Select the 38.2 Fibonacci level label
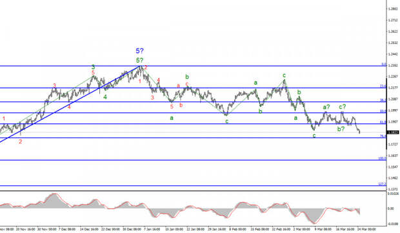Image resolution: width=400 pixels, height=233 pixels. tap(383, 100)
